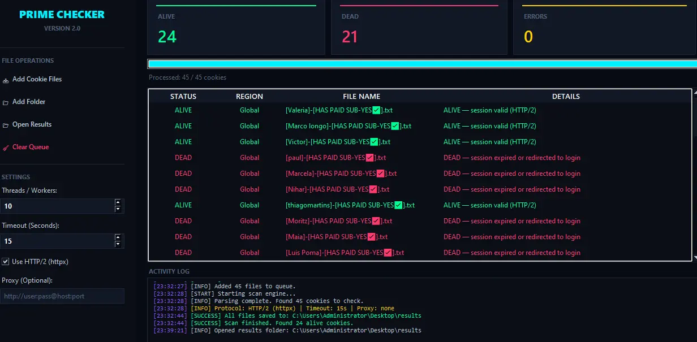
Task: Select the [Maia] file name
Action: (x=337, y=237)
